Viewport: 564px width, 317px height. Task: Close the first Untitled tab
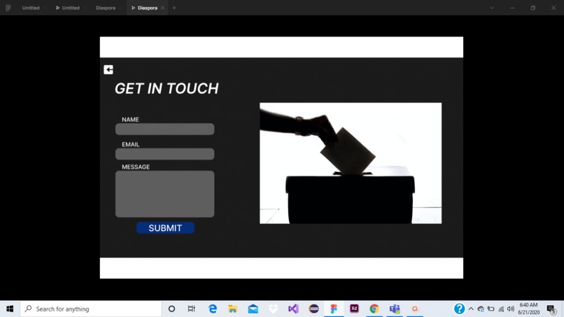45,8
